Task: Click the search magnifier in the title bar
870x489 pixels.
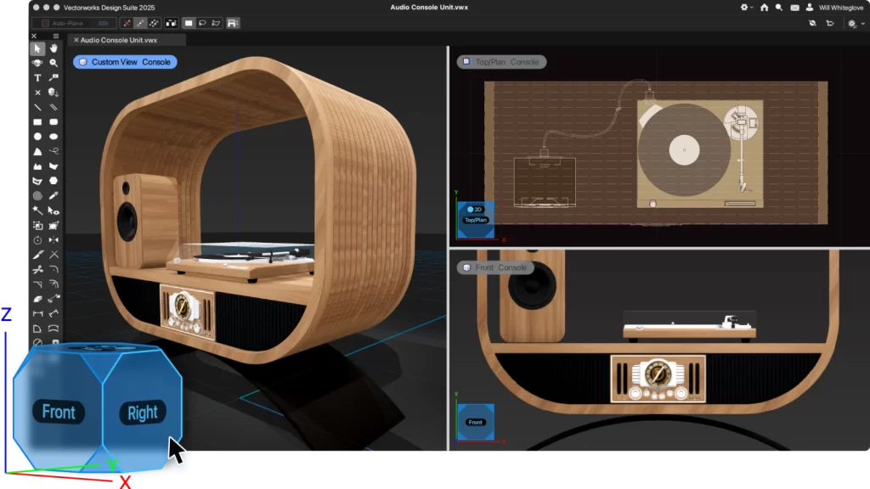Action: (x=779, y=8)
